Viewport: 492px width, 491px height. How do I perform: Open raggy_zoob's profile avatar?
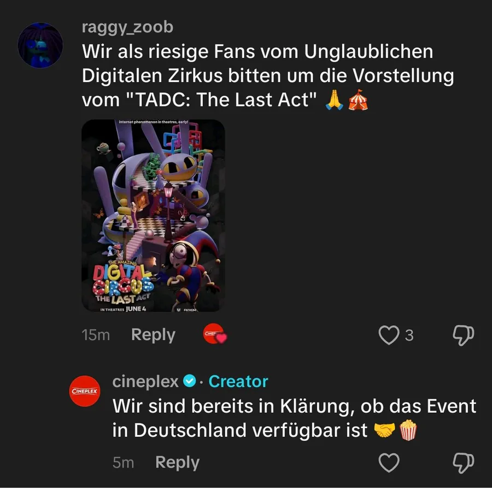[x=40, y=45]
